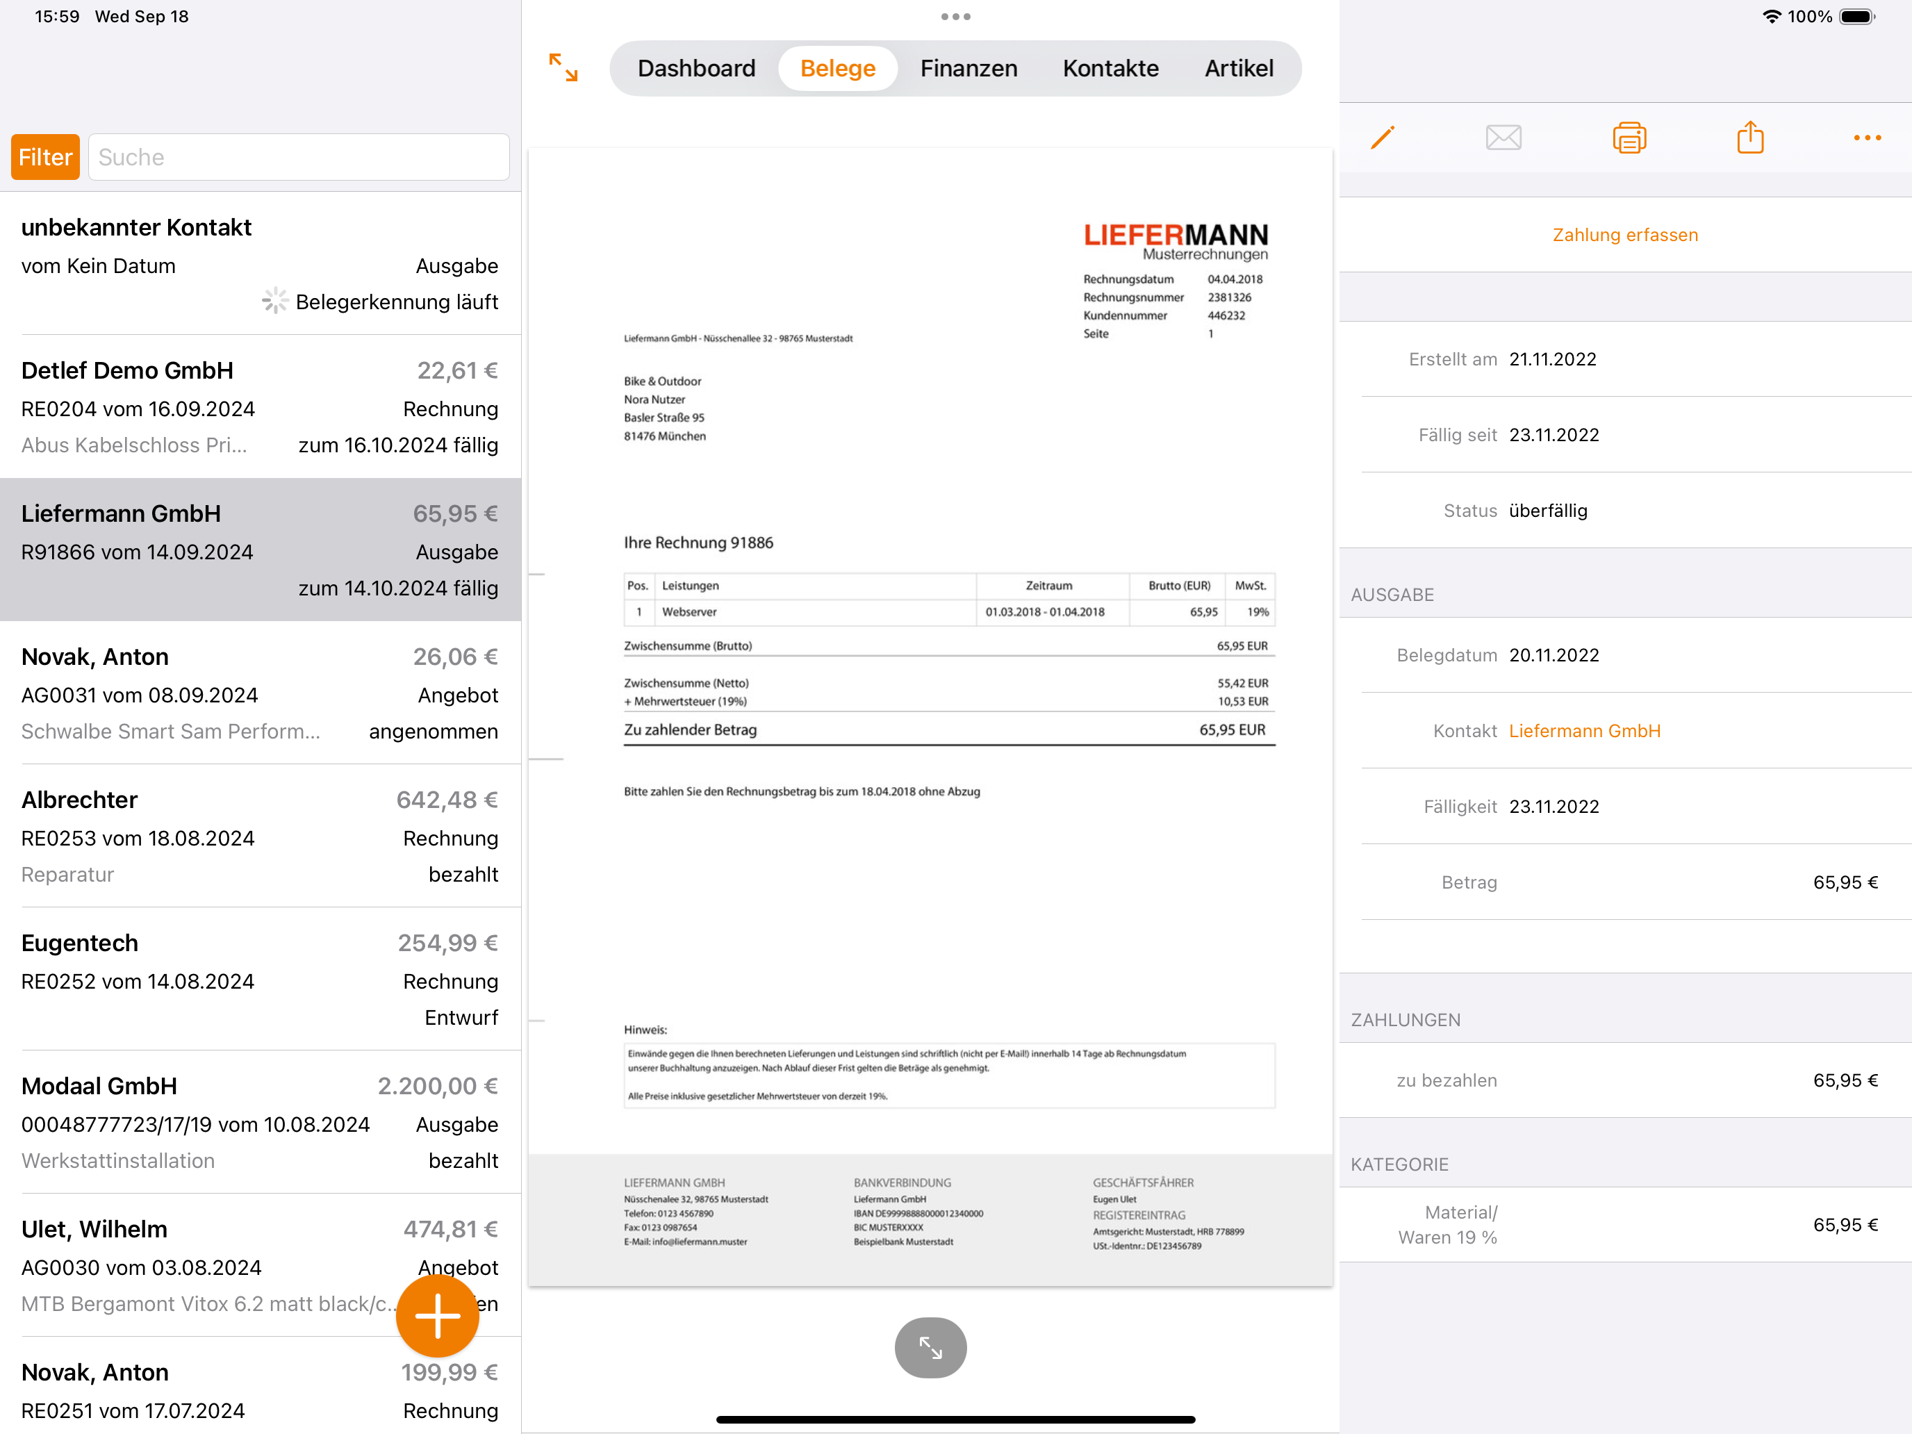1912x1434 pixels.
Task: Open Eugentech draft invoice RE0252
Action: coord(260,978)
